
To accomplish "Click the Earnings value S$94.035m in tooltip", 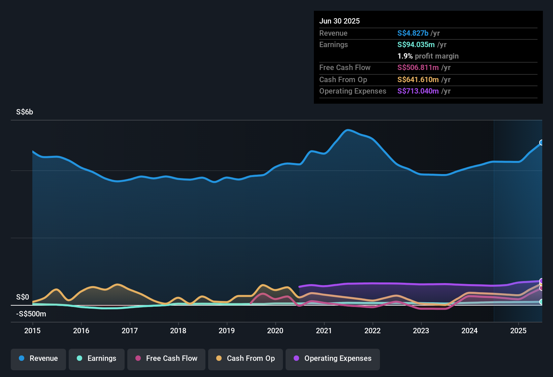I will (416, 44).
